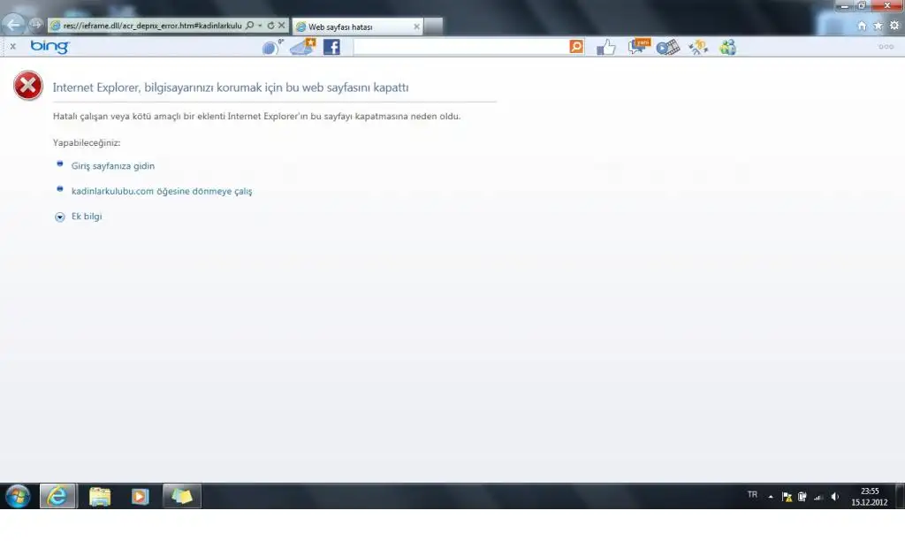Open the Messenger people icon
Screen dimensions: 905x541
coord(727,47)
